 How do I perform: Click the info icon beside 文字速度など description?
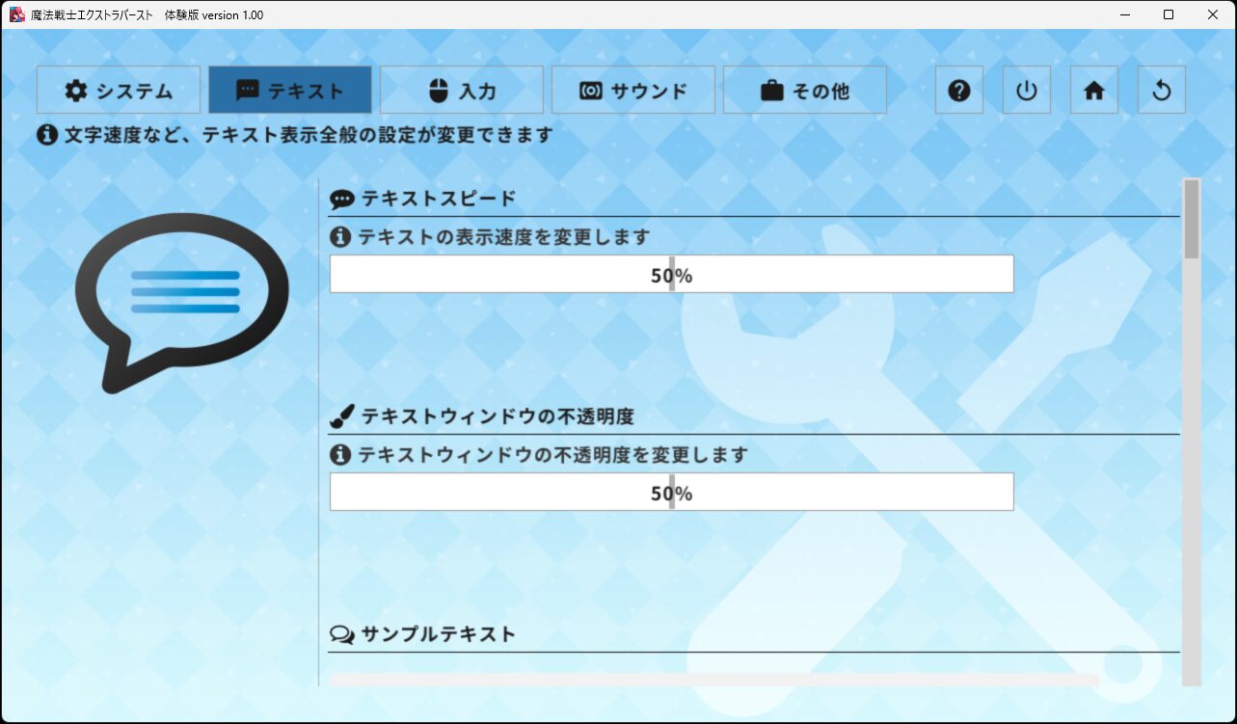coord(47,135)
